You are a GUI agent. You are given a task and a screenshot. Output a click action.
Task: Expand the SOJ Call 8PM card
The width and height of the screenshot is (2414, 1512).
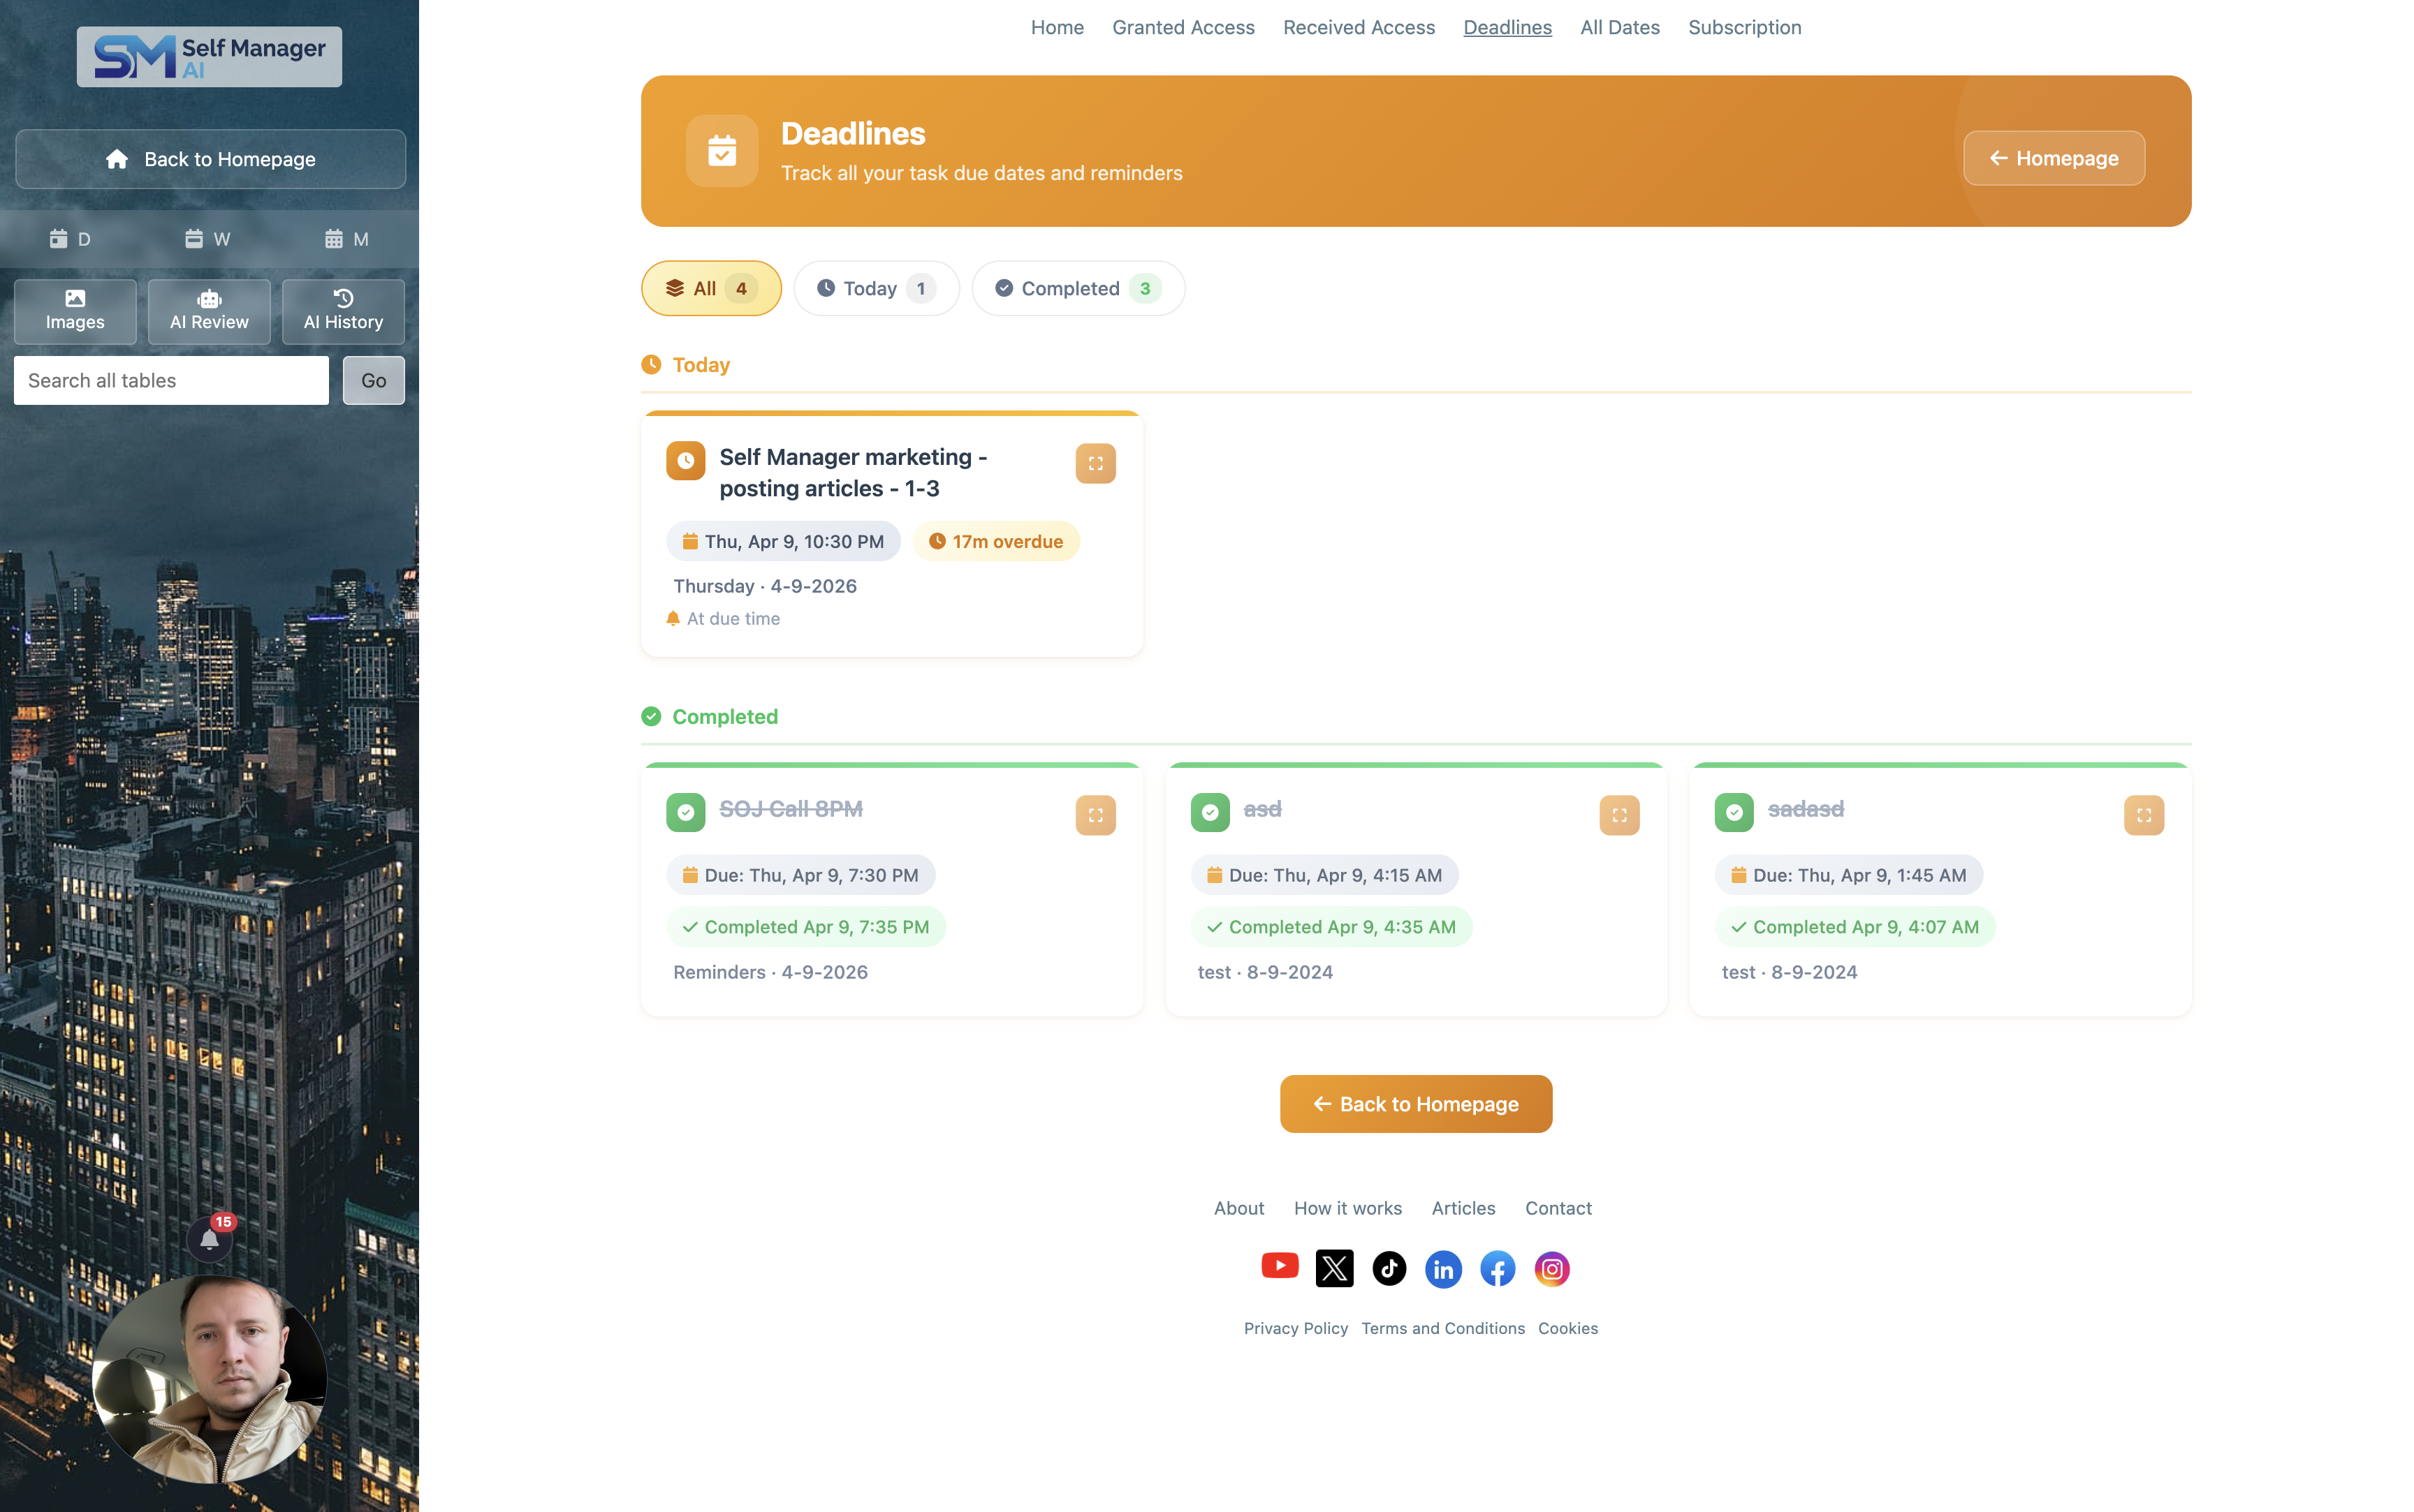1095,815
